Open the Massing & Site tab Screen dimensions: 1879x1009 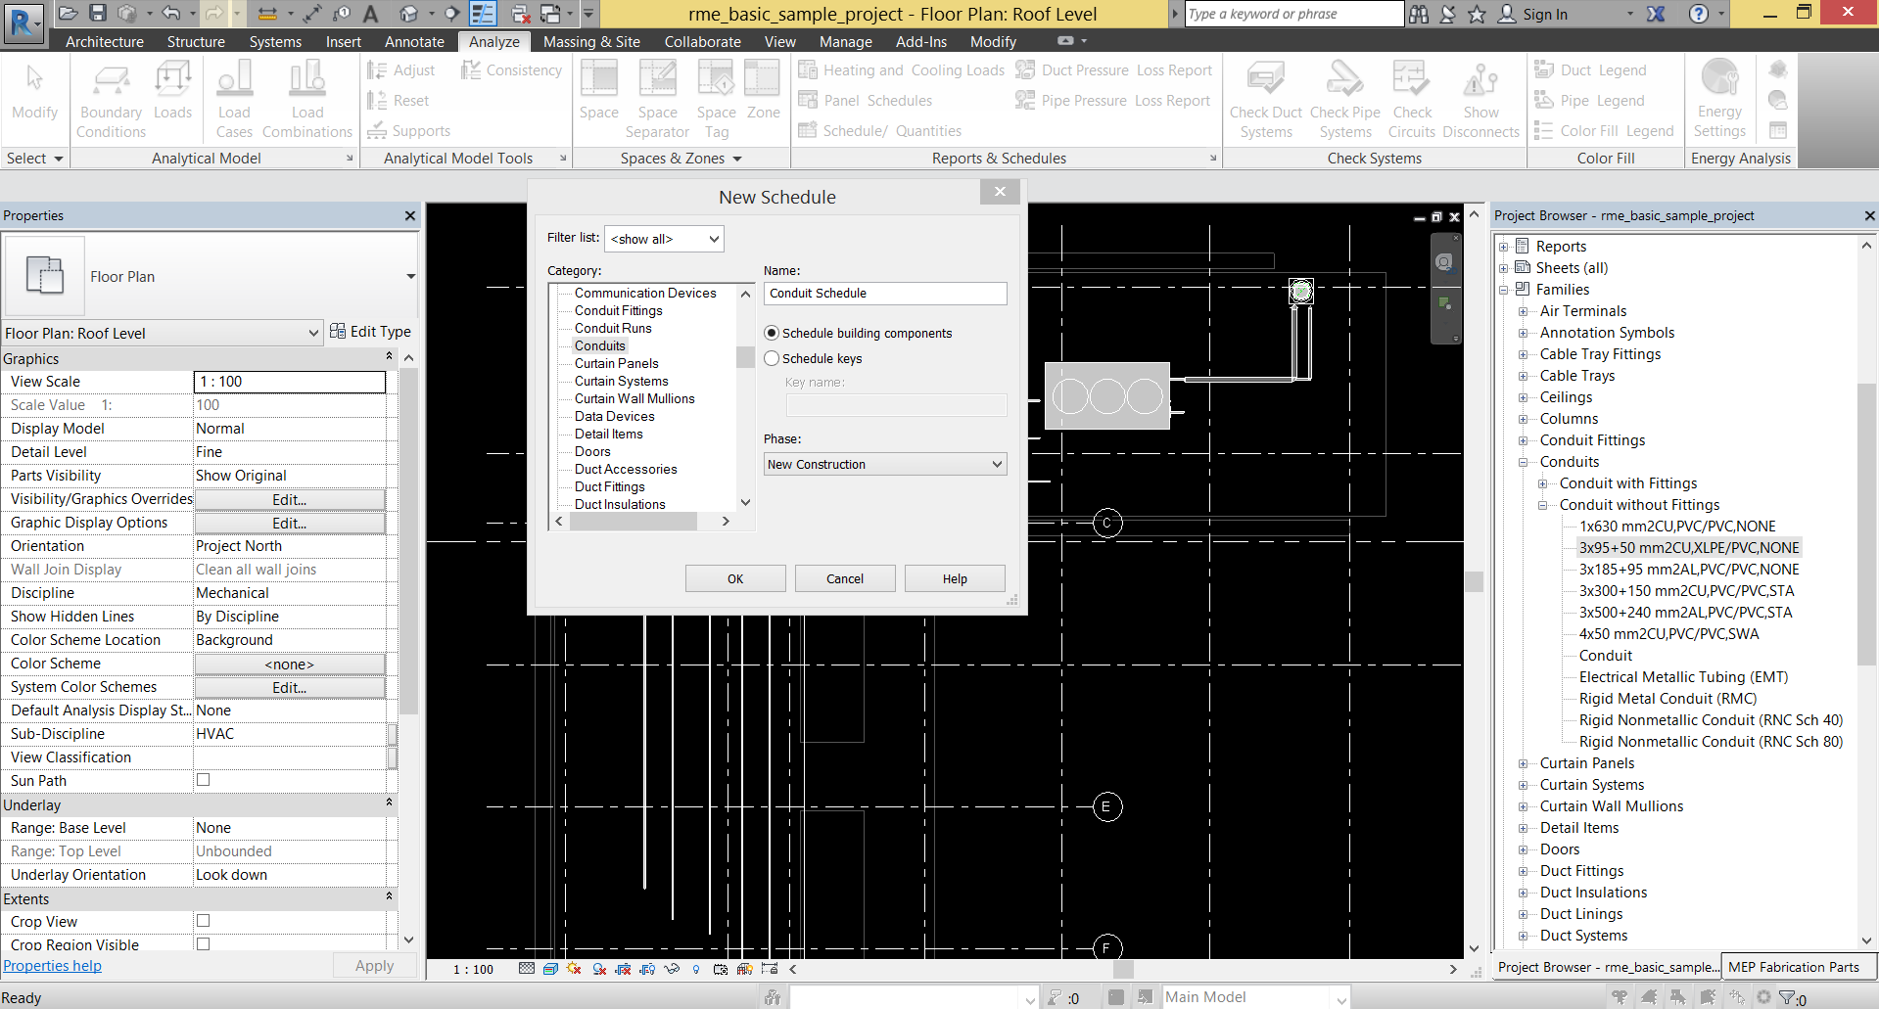tap(591, 42)
